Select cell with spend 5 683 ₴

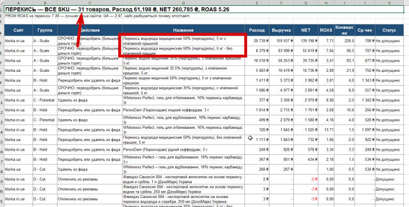pyautogui.click(x=257, y=71)
